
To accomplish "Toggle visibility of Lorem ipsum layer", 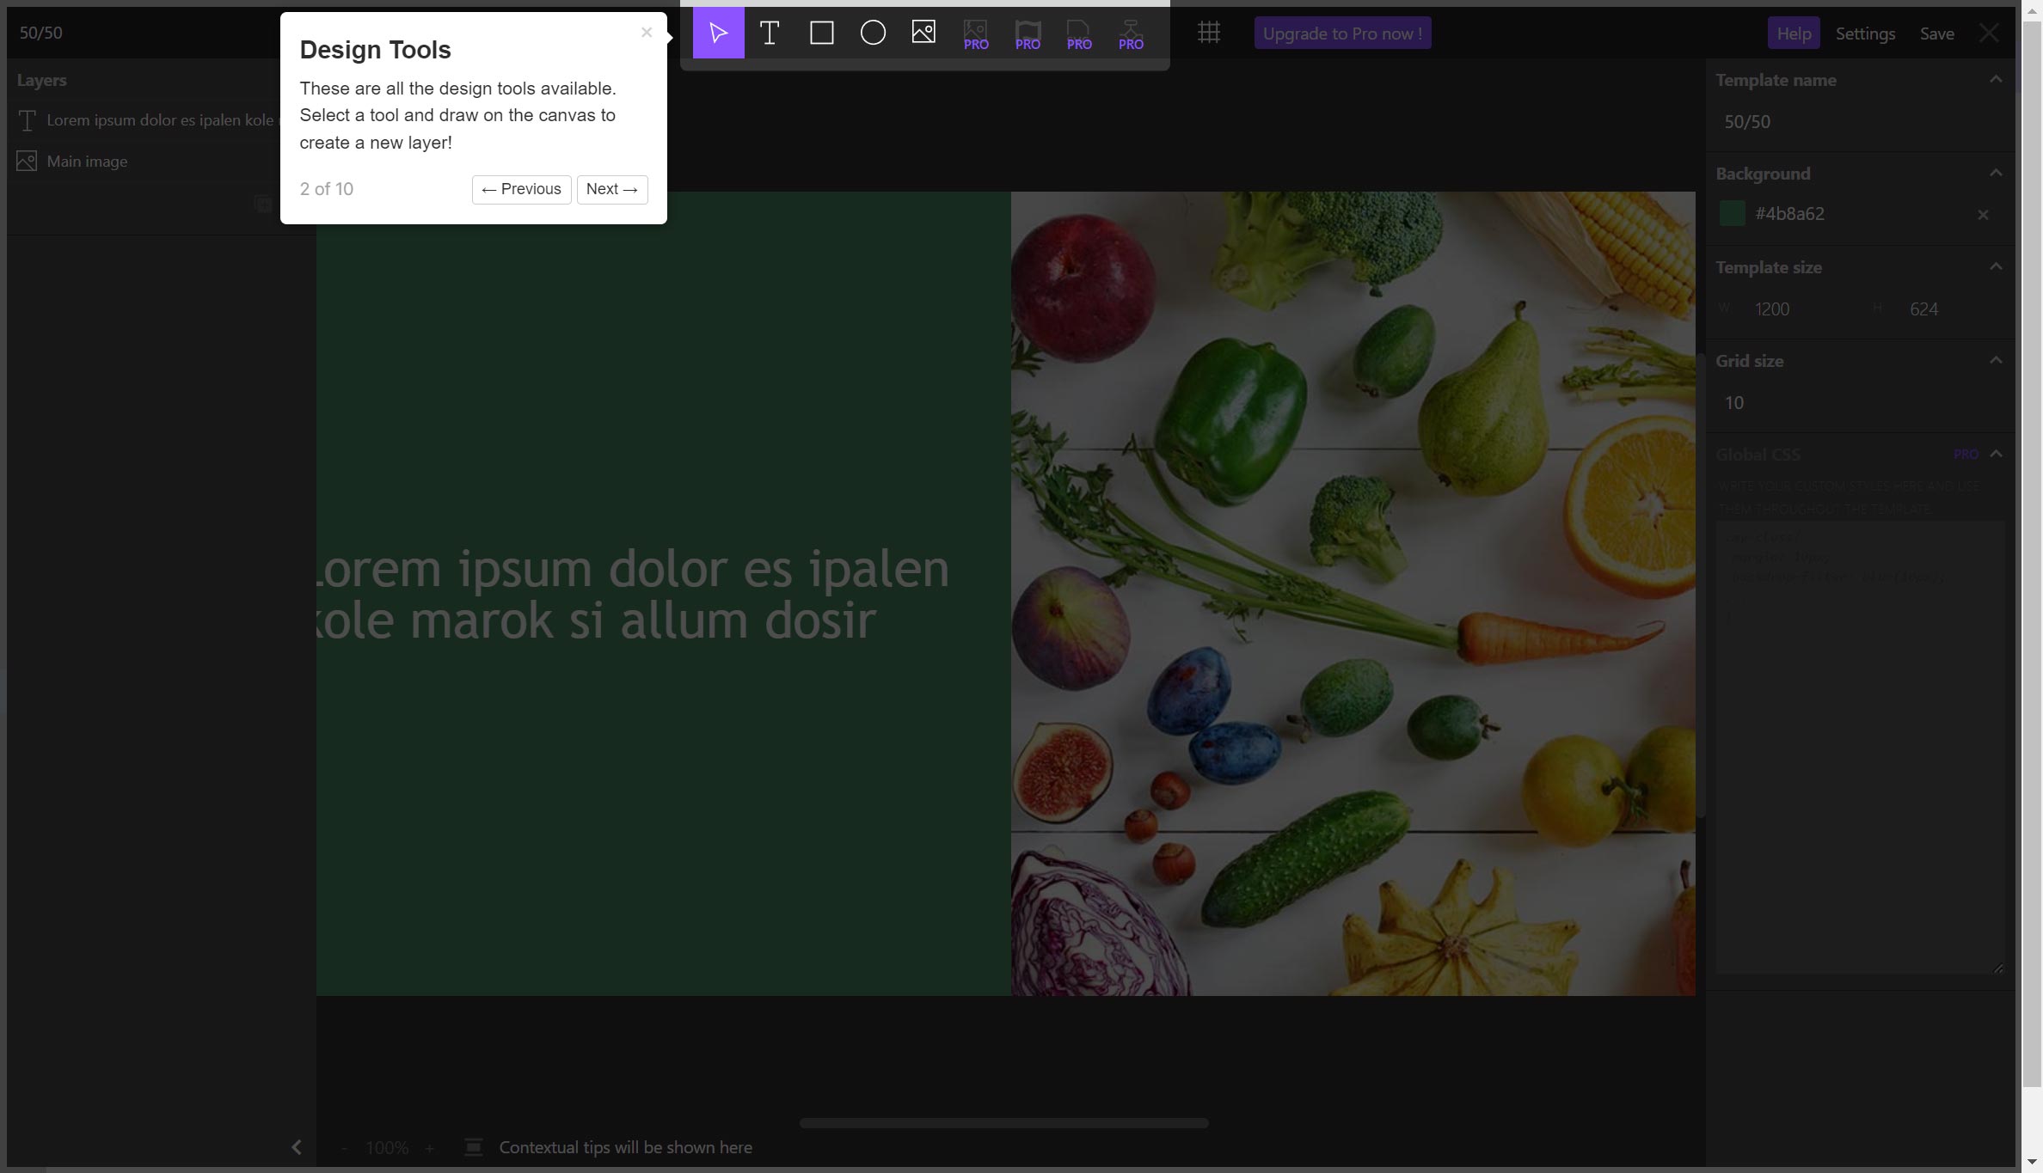I will click(x=24, y=119).
